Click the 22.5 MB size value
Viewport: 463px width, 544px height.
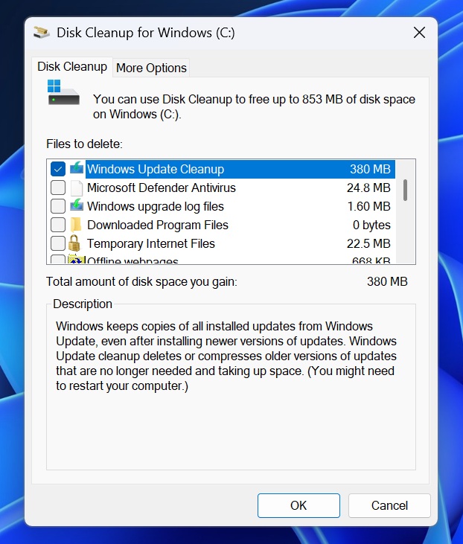(368, 243)
